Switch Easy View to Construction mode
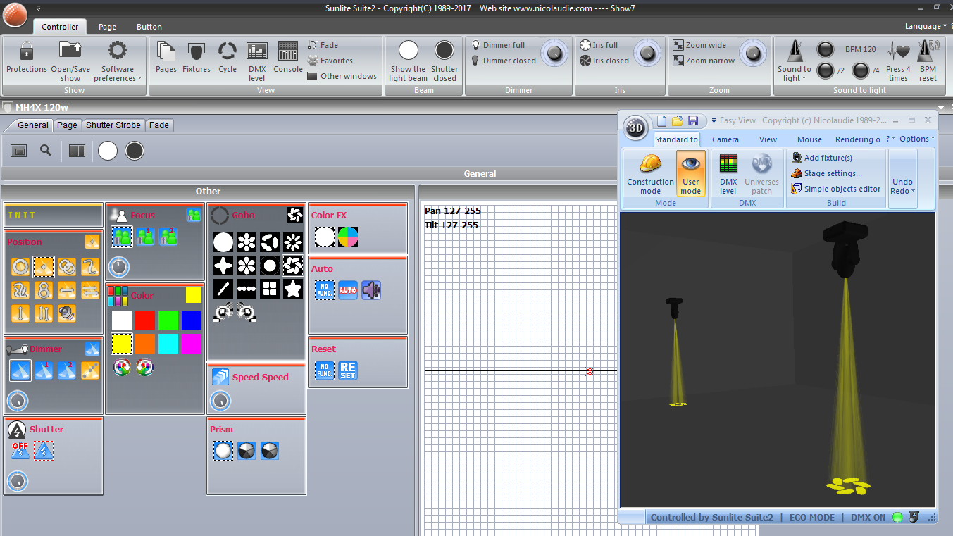The image size is (953, 536). (650, 174)
